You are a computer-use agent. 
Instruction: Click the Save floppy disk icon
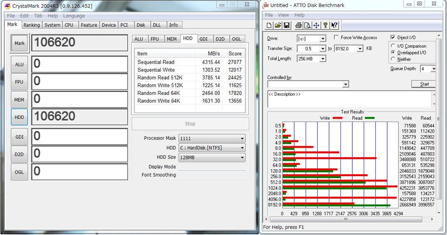pos(286,25)
